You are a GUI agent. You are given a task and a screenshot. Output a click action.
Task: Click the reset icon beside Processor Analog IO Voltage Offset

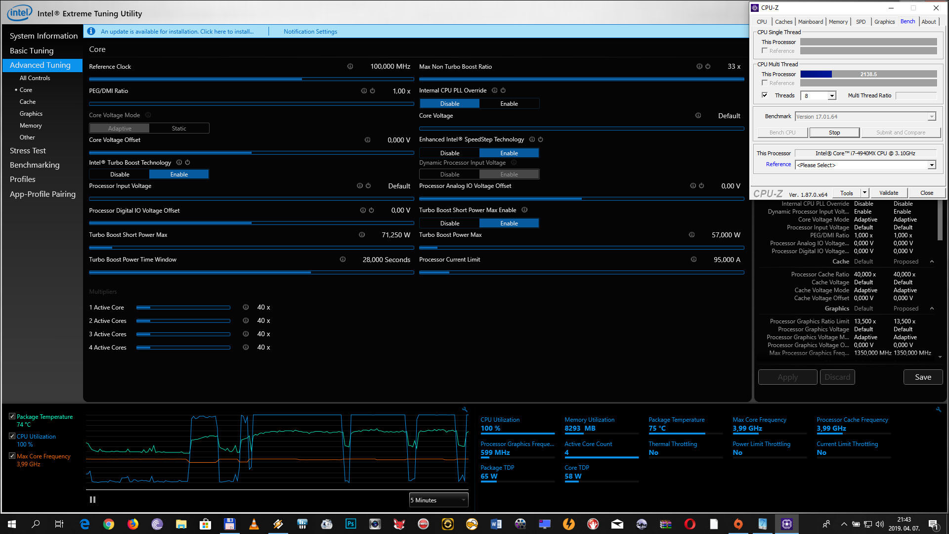(x=701, y=186)
